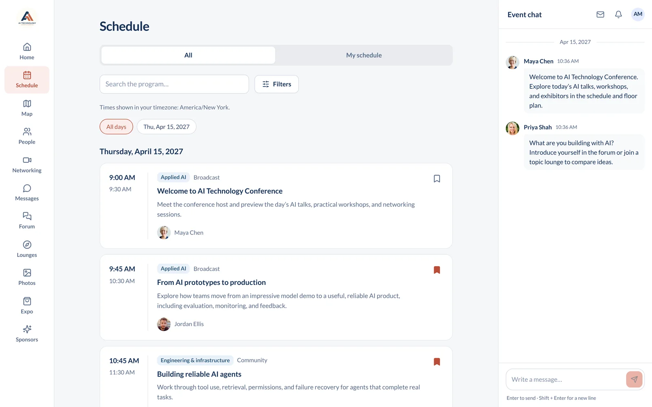The image size is (652, 407).
Task: Go to the People section
Action: pyautogui.click(x=27, y=136)
